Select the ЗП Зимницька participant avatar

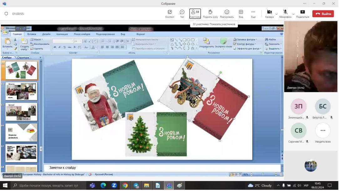[299, 106]
